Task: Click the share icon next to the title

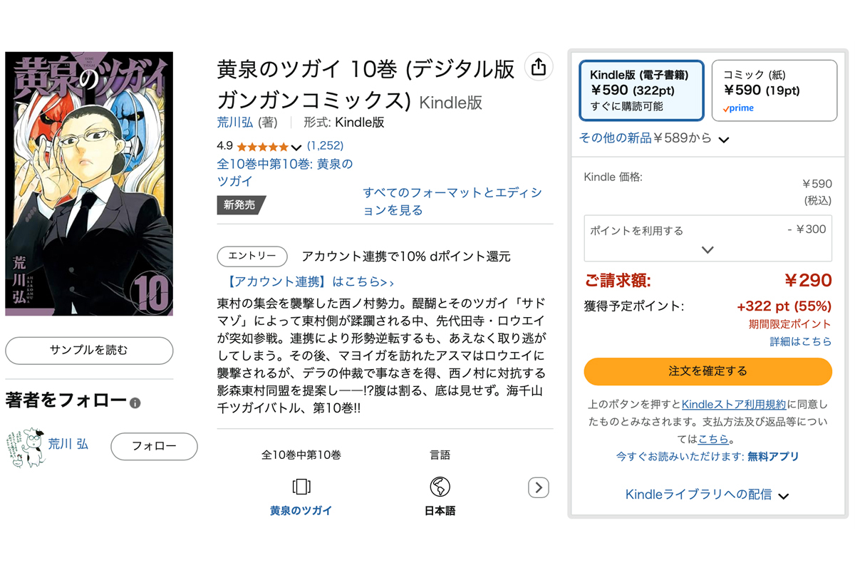Action: pyautogui.click(x=539, y=66)
